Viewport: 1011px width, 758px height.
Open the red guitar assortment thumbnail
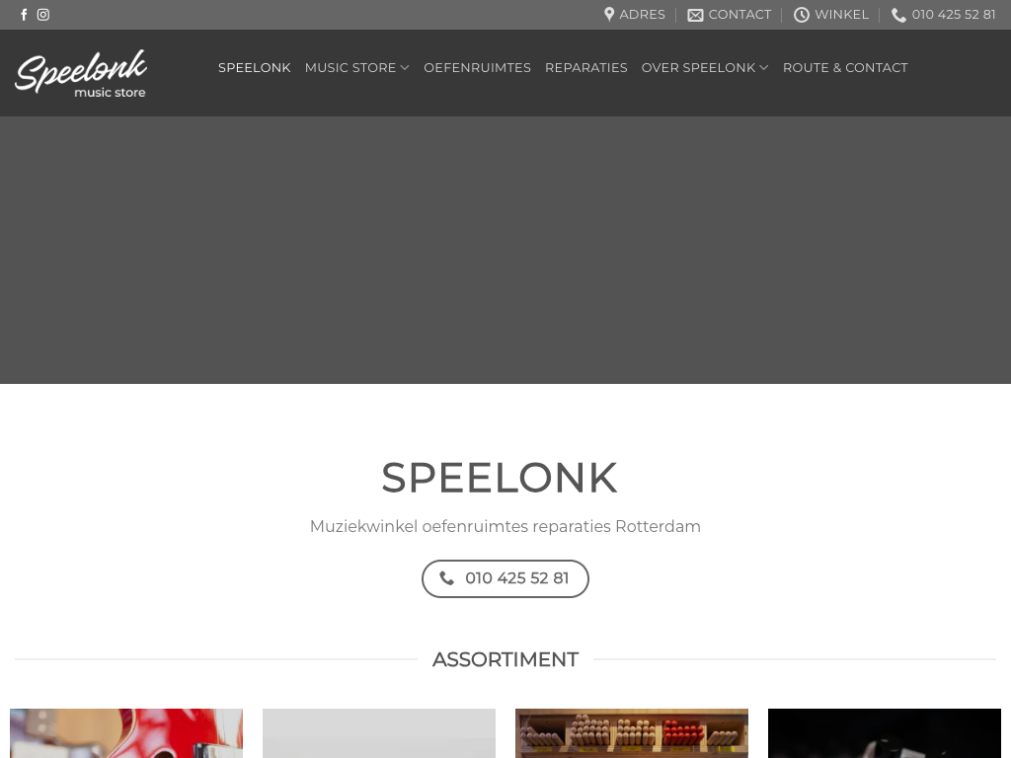coord(126,733)
